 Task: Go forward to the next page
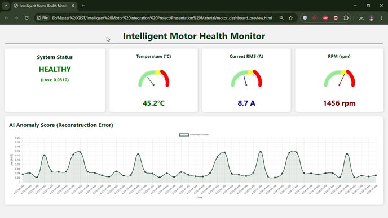(16, 18)
